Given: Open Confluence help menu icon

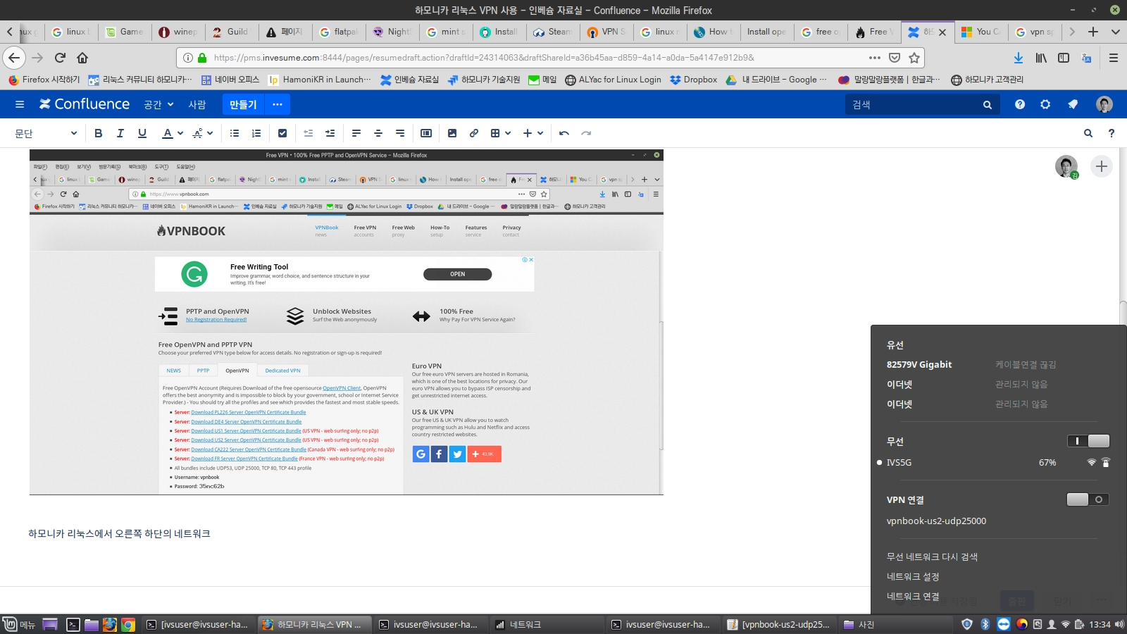Looking at the screenshot, I should pyautogui.click(x=1020, y=104).
